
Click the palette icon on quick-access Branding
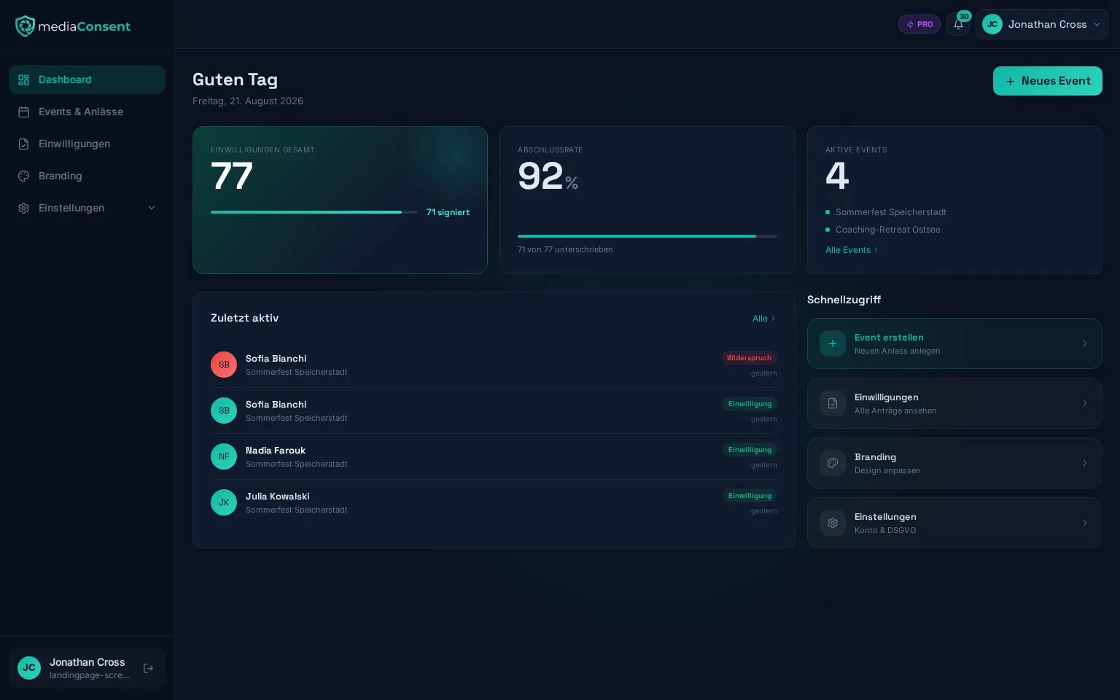[x=832, y=463]
